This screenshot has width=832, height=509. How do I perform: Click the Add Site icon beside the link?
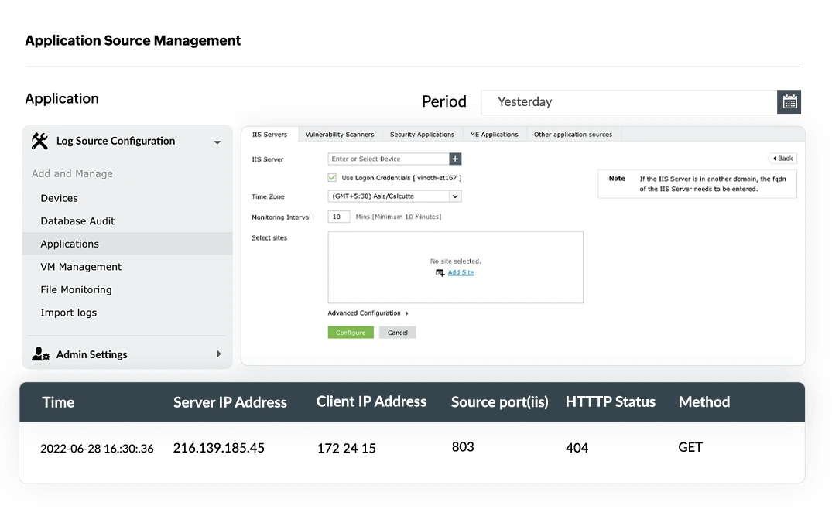click(x=441, y=272)
